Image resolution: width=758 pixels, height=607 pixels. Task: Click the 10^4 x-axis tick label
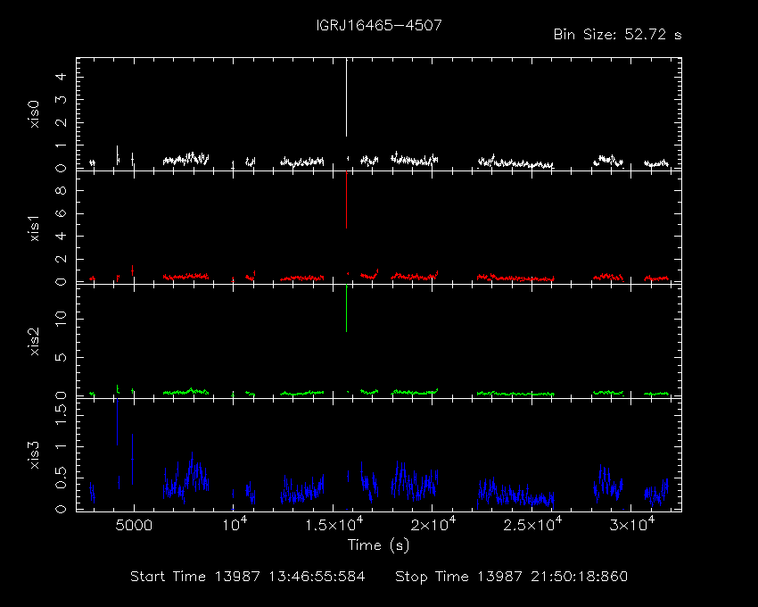(235, 524)
